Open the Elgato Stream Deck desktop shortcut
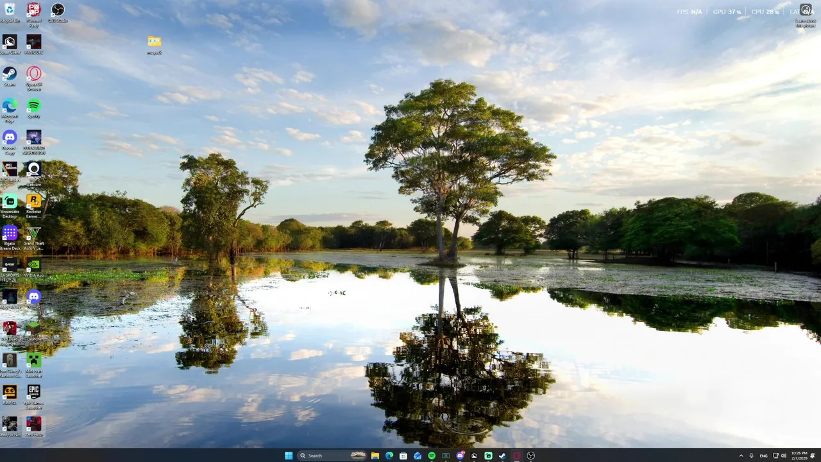The image size is (821, 462). [10, 237]
